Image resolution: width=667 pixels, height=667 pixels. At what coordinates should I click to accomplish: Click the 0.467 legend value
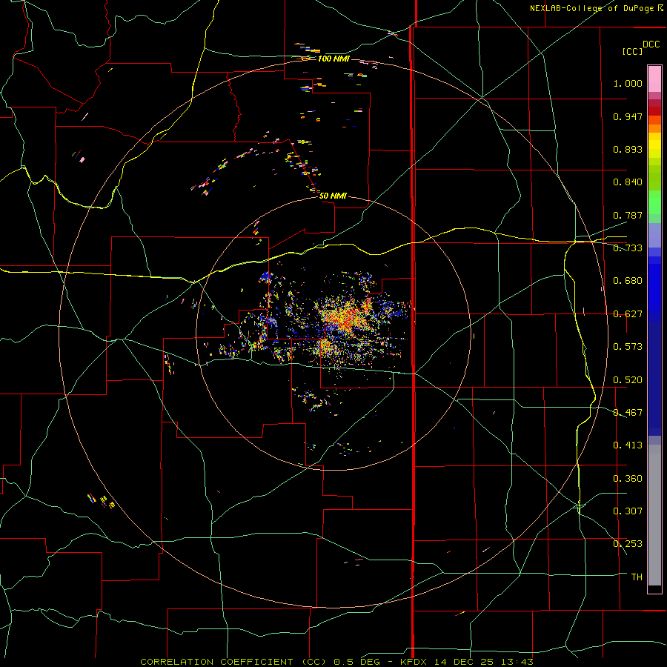click(628, 413)
